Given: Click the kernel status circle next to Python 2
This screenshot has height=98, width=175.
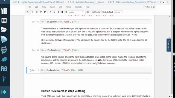Looking at the screenshot, I should [154, 7].
